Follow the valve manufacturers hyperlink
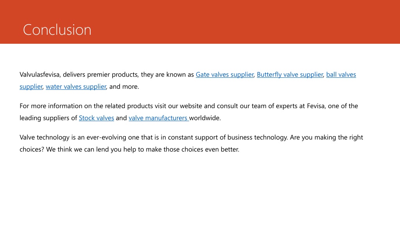The width and height of the screenshot is (400, 225). 158,118
